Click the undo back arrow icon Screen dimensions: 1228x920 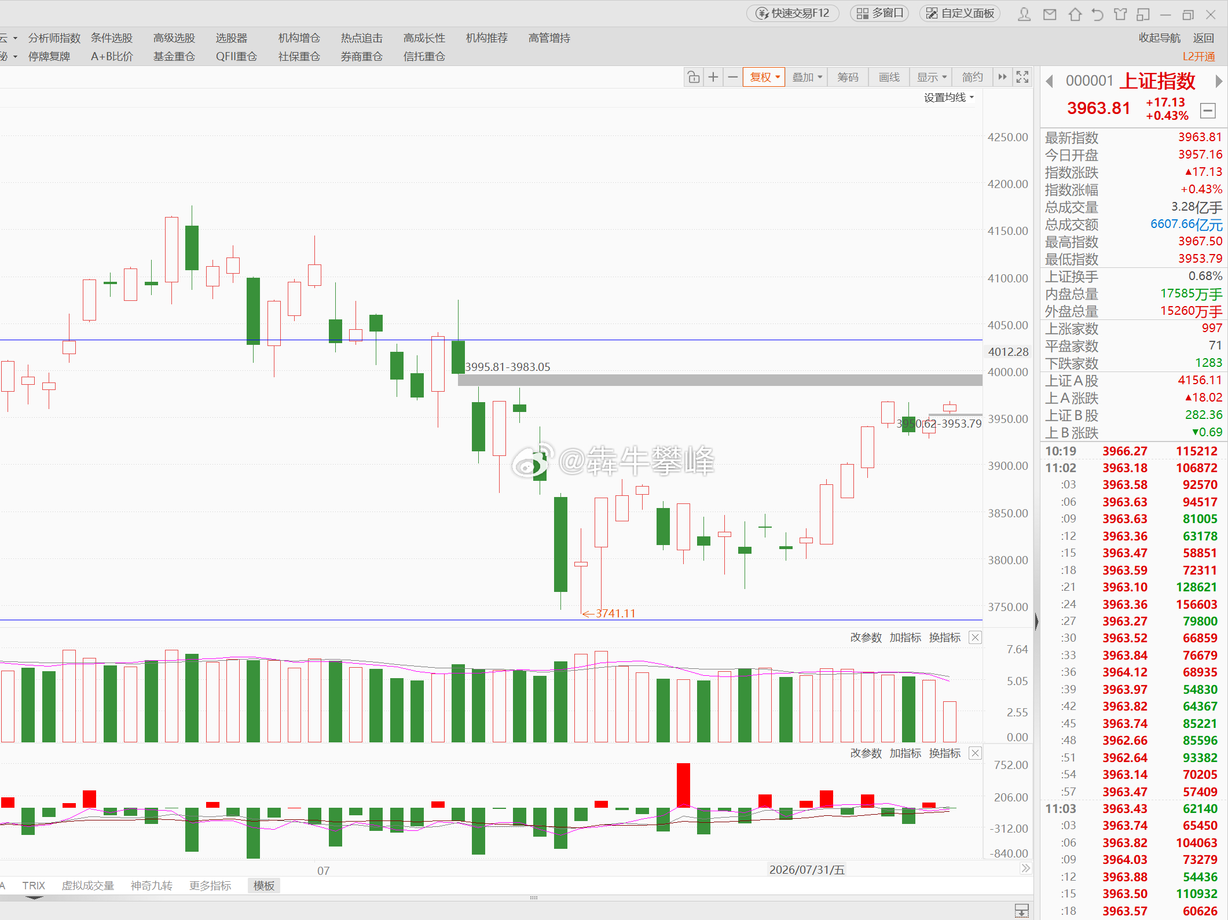pos(1097,14)
